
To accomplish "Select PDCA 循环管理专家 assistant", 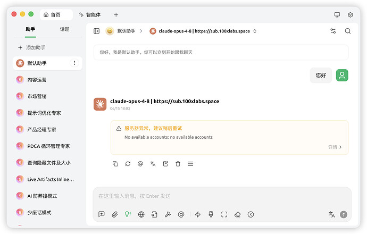I will click(47, 146).
